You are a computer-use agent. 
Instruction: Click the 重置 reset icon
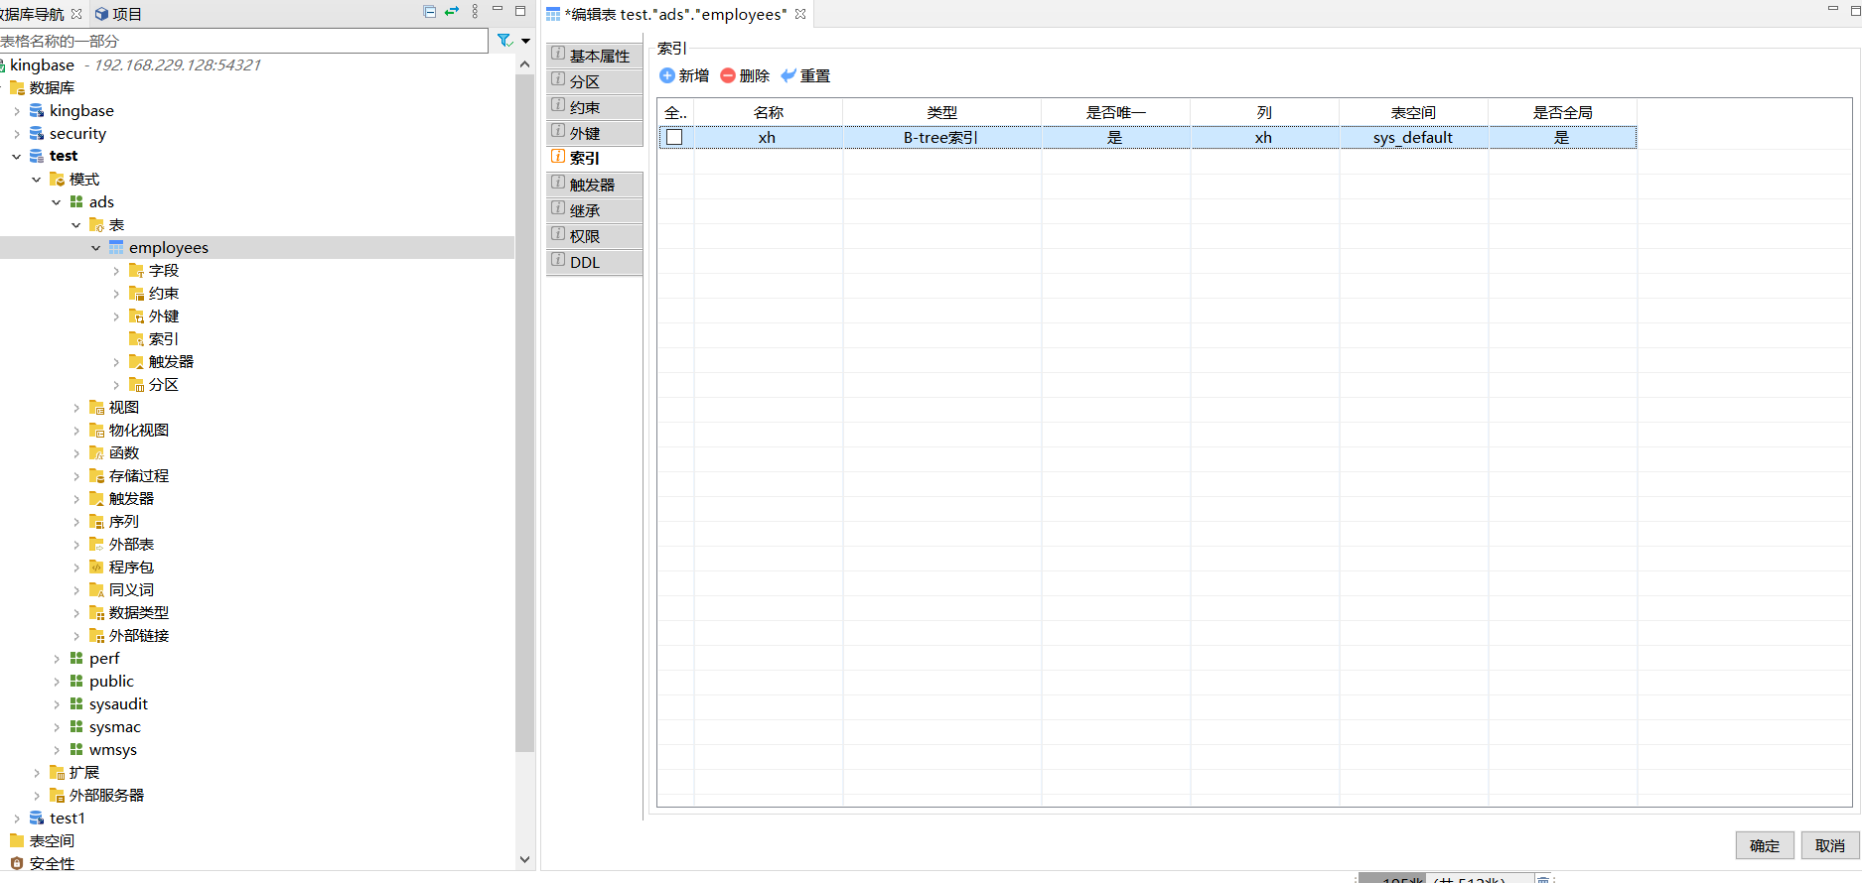(x=788, y=75)
